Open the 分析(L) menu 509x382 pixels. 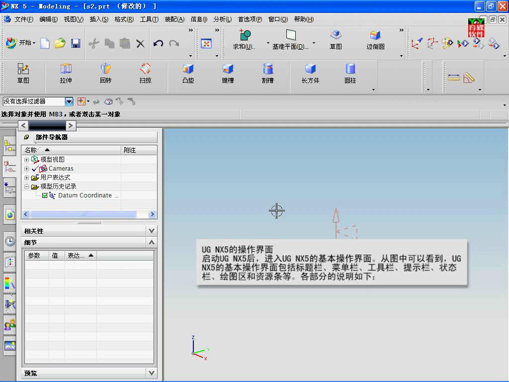tap(222, 19)
